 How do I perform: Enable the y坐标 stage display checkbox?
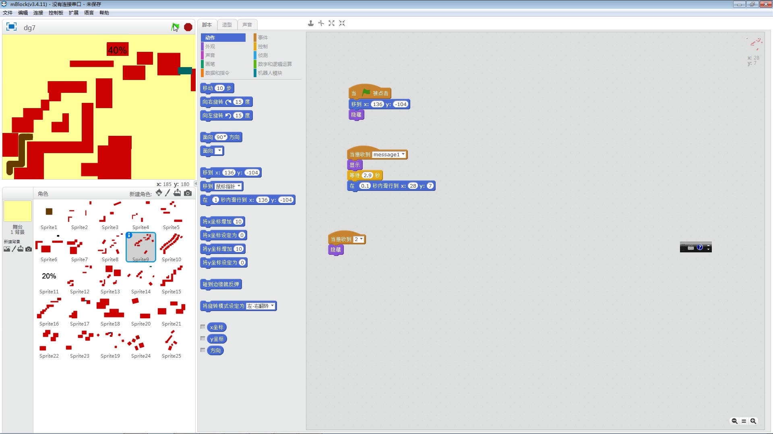click(203, 338)
